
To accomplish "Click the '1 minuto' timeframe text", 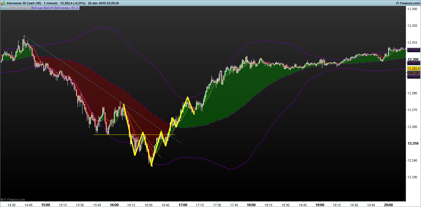I will [x=51, y=3].
